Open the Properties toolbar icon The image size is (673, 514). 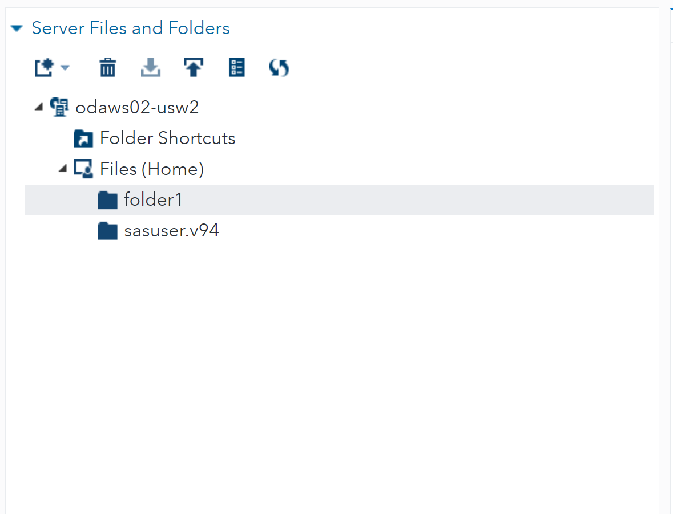pos(236,67)
